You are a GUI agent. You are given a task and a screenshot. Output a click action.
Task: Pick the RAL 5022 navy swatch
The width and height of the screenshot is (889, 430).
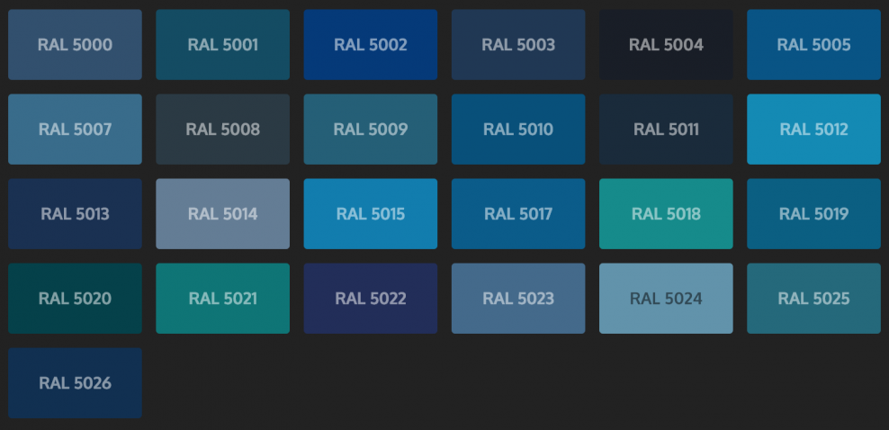(x=370, y=299)
